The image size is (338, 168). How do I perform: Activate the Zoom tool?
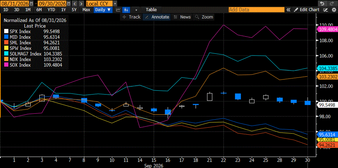(204, 17)
